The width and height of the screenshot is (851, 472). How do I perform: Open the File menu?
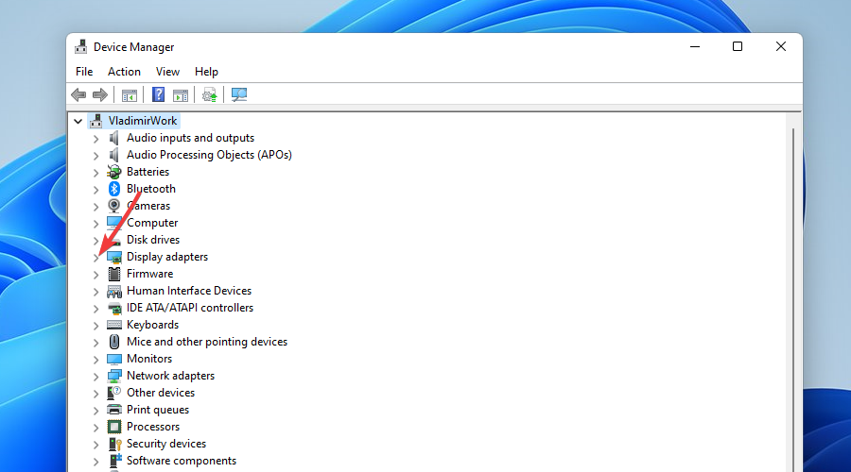click(x=84, y=72)
